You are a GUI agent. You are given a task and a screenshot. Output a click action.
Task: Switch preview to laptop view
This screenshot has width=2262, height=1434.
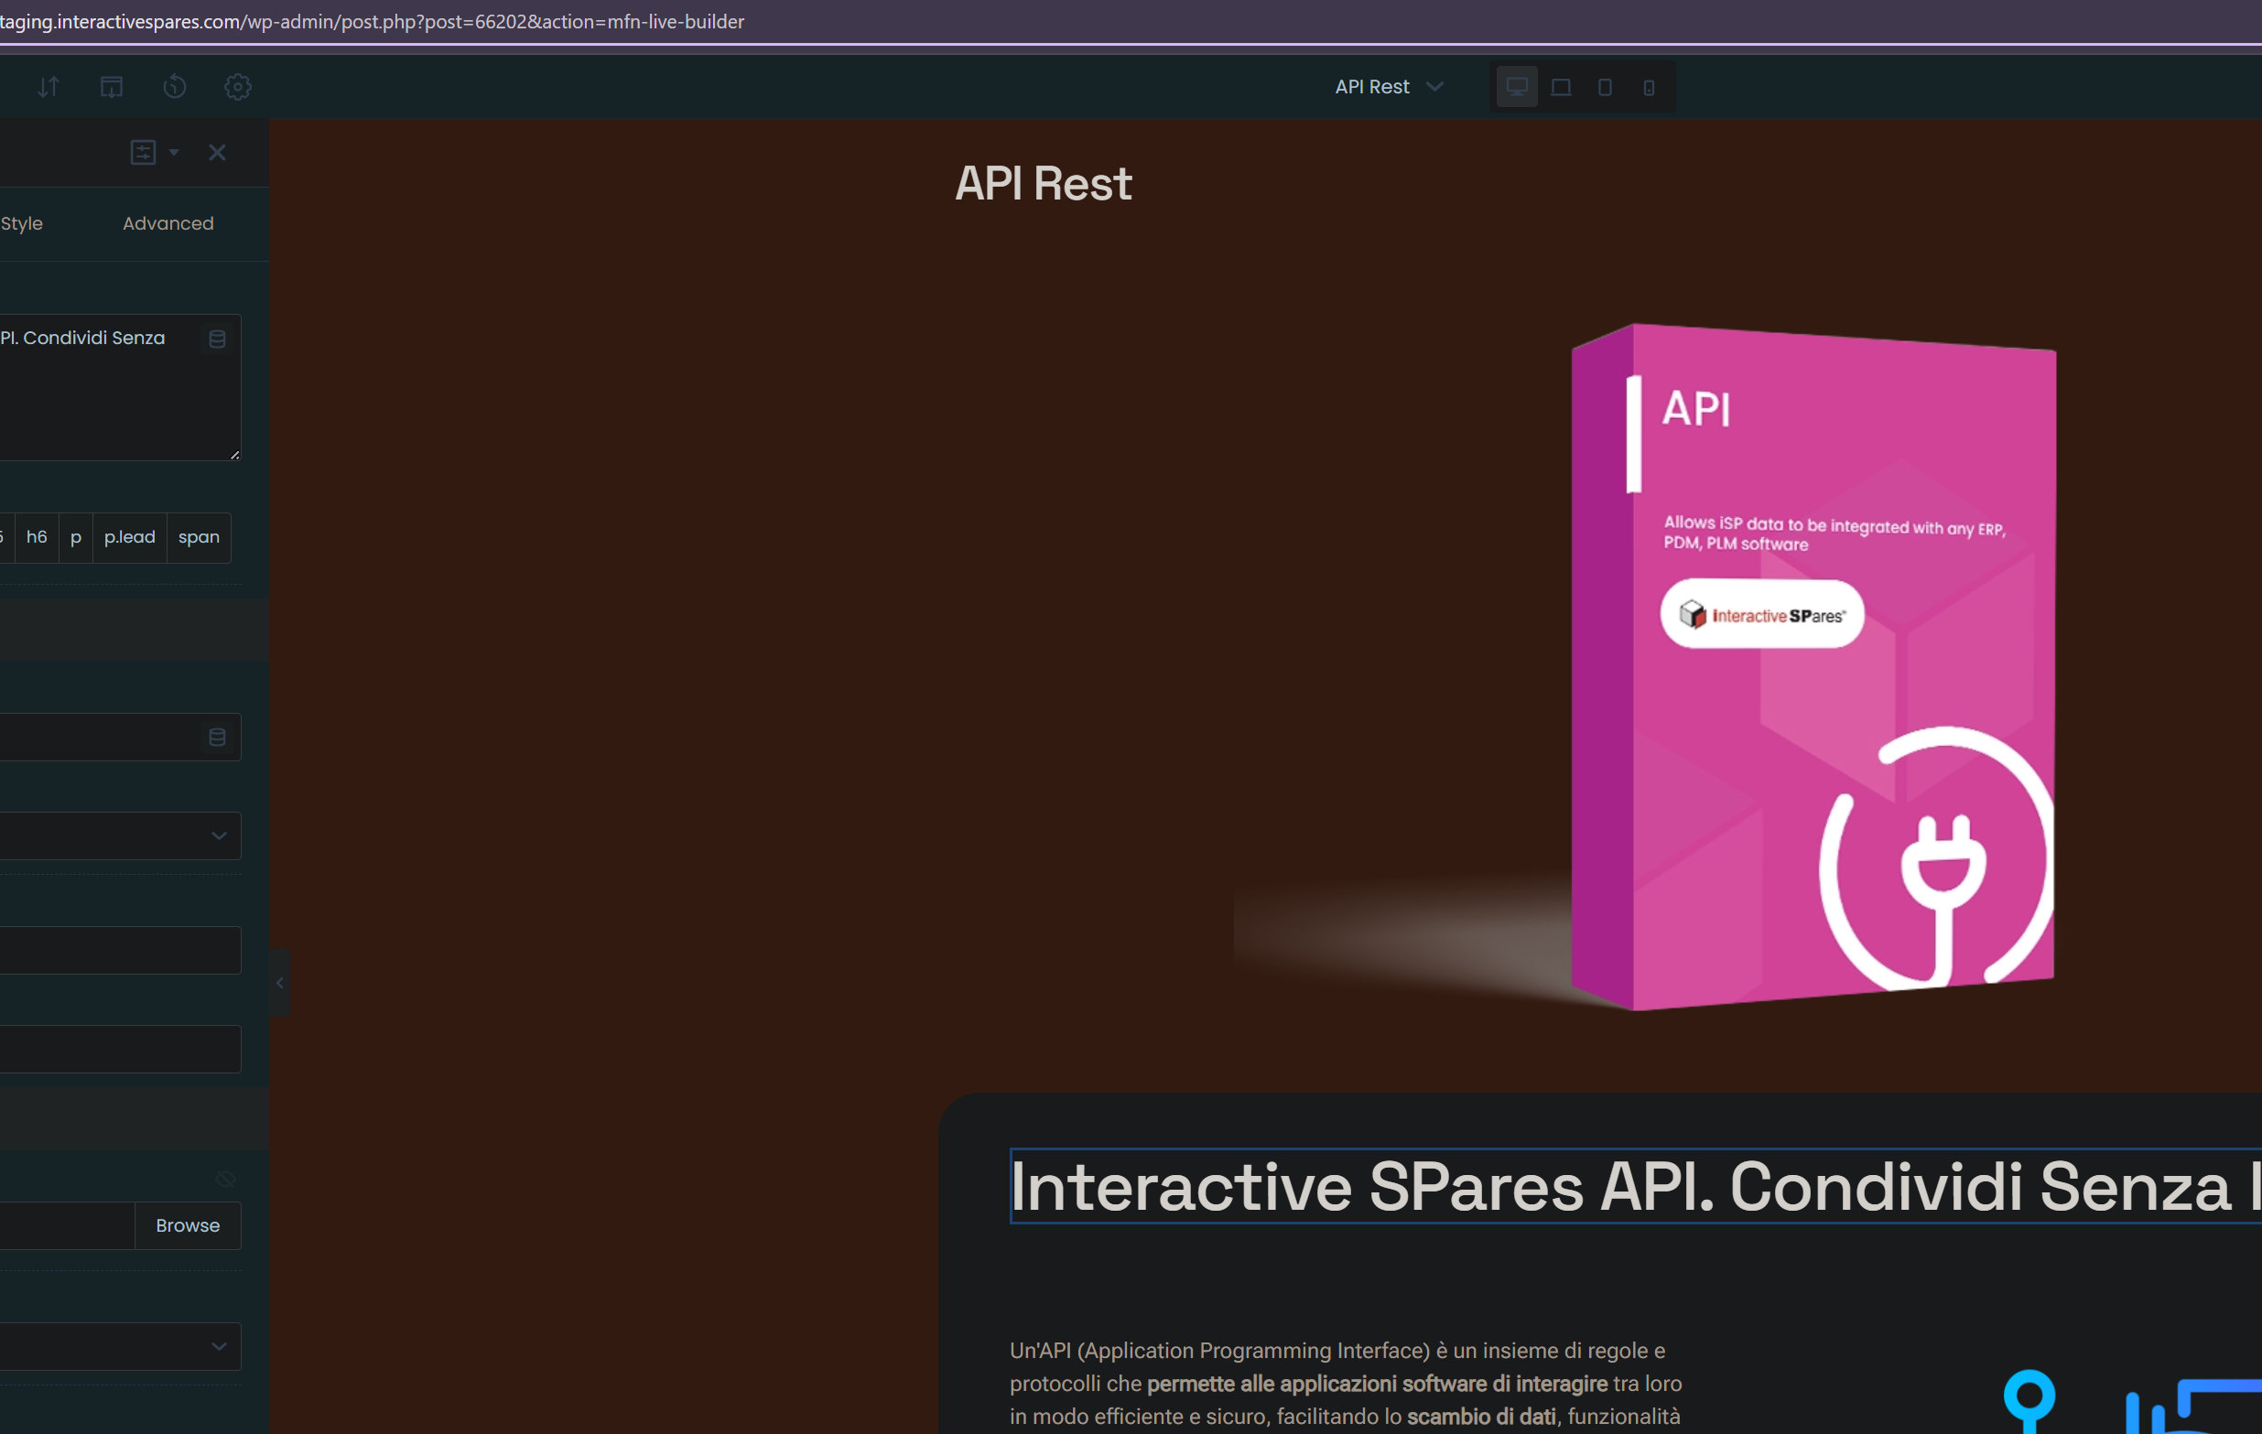click(1560, 86)
